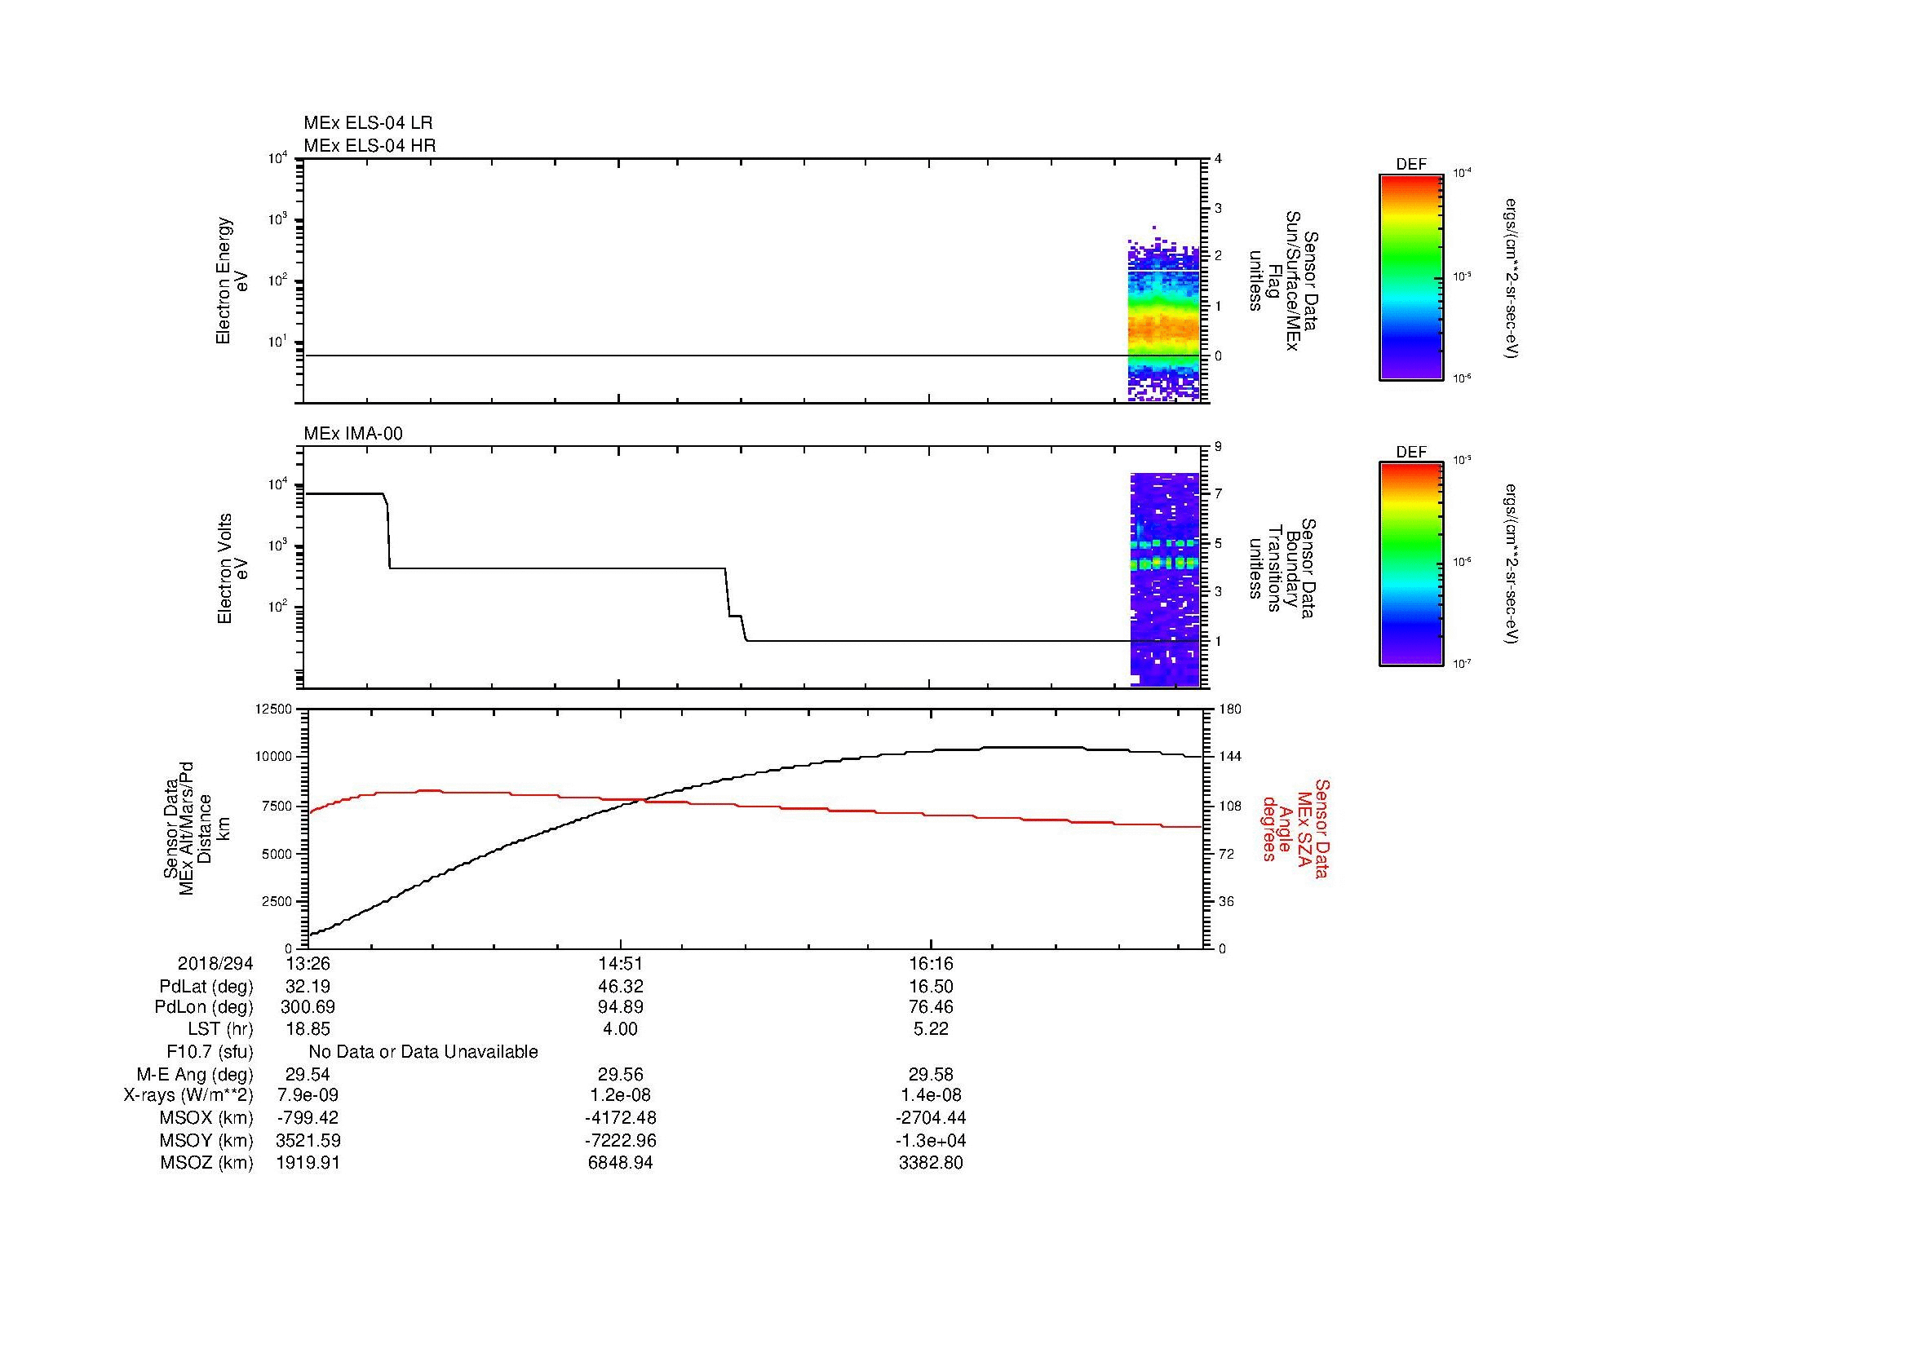Click the LST value '5.22'
The image size is (1908, 1348).
[x=932, y=1029]
